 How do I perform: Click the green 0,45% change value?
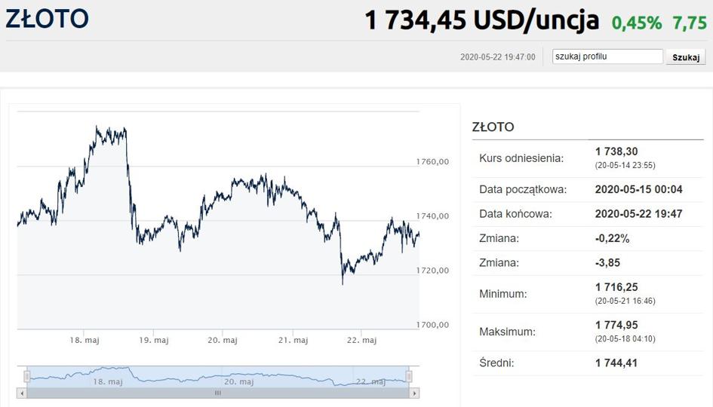click(637, 23)
